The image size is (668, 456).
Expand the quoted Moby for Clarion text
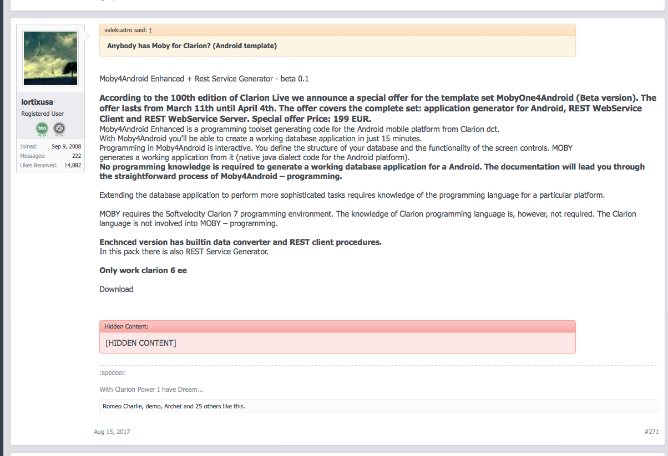[x=192, y=46]
